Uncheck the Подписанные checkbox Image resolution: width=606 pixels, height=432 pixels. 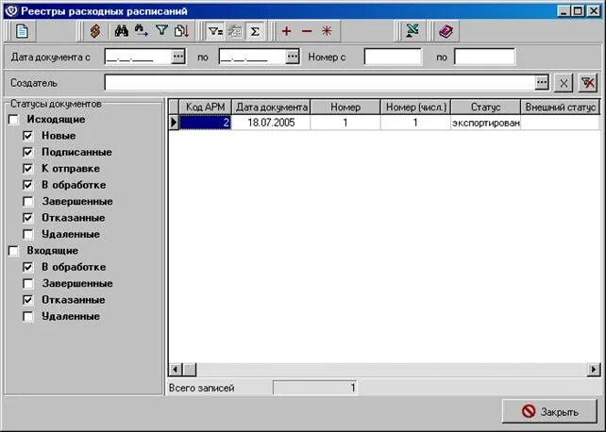pos(27,152)
